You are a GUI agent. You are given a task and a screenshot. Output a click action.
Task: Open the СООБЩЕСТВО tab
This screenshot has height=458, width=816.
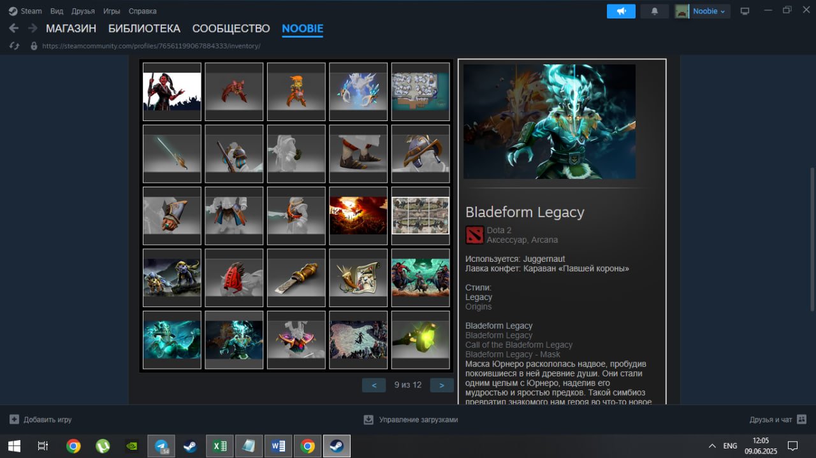[x=231, y=29]
